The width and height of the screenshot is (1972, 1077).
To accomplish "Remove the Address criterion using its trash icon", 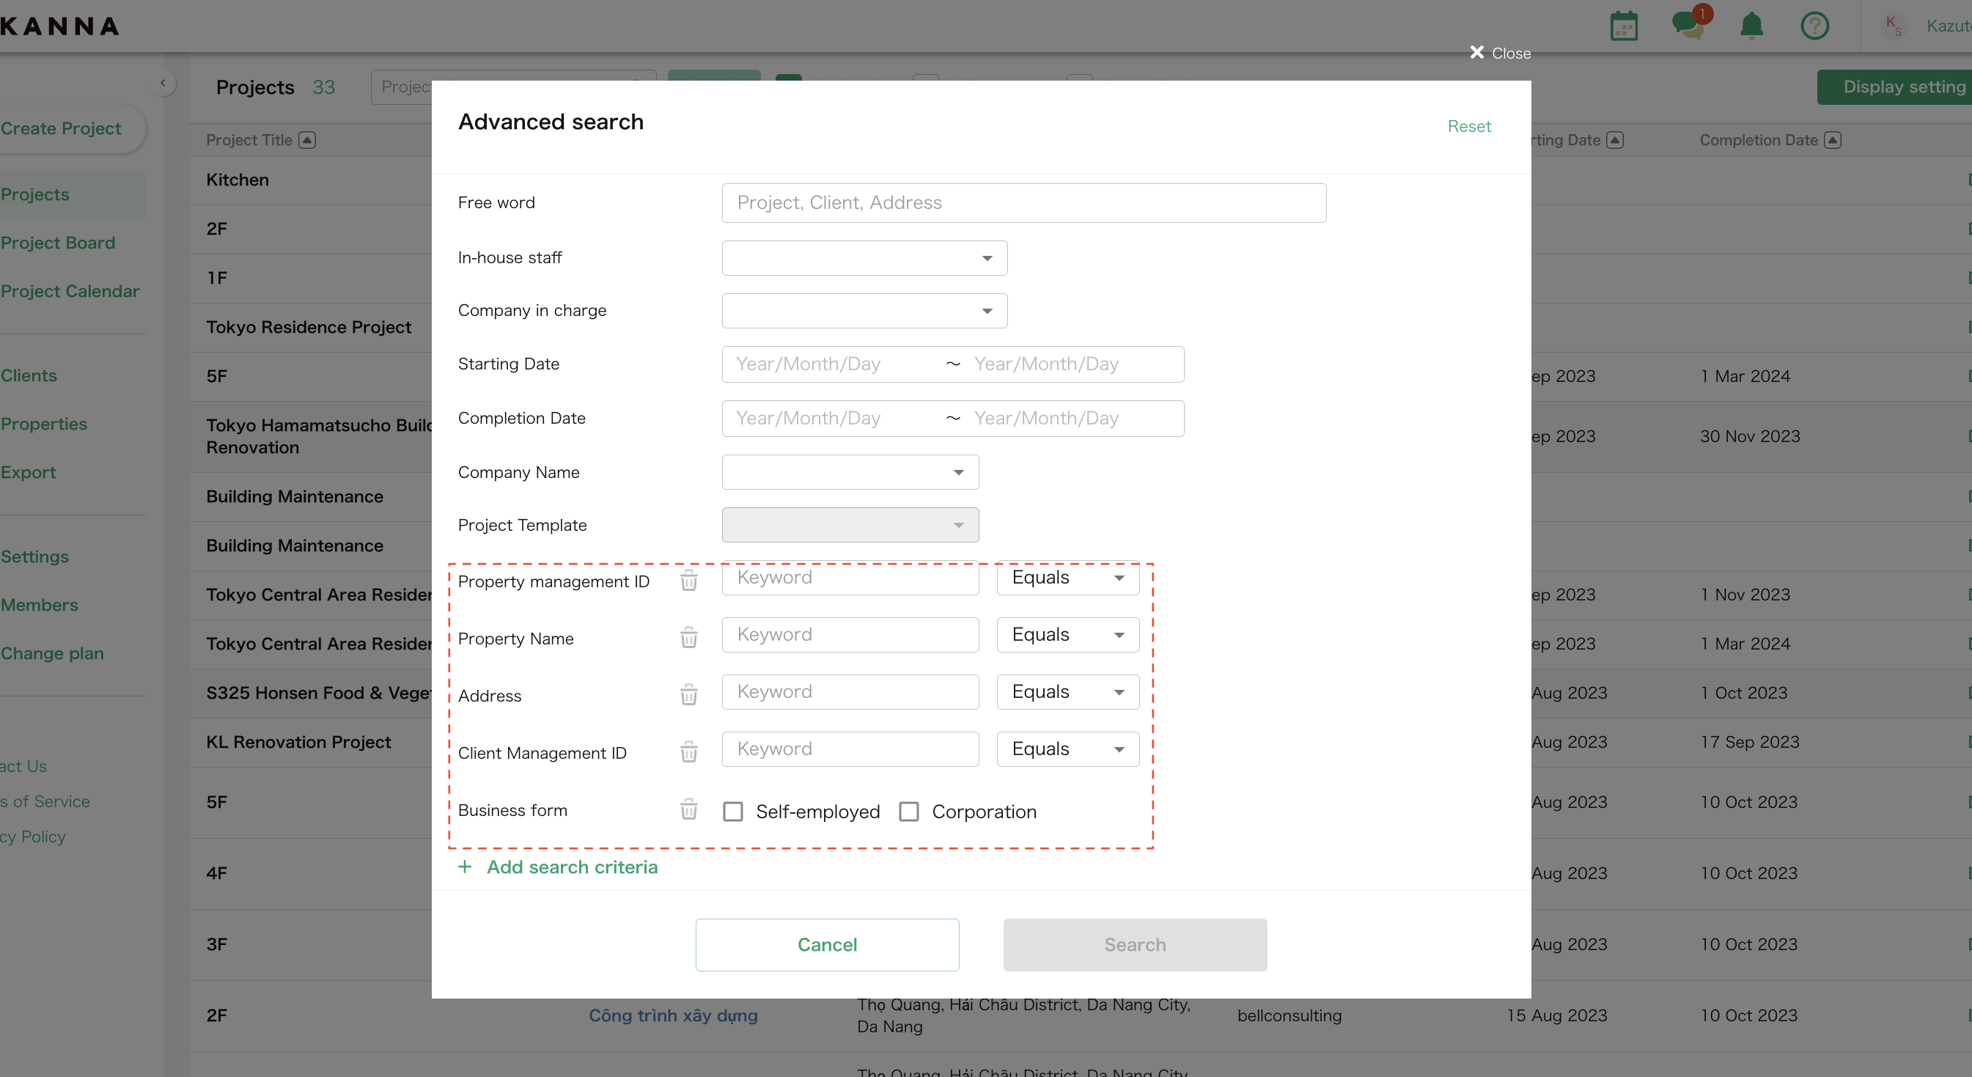I will [x=688, y=695].
